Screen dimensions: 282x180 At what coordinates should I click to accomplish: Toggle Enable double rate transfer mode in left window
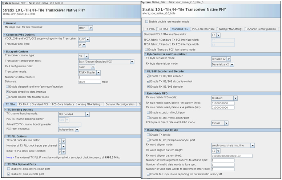pyautogui.click(x=7, y=97)
